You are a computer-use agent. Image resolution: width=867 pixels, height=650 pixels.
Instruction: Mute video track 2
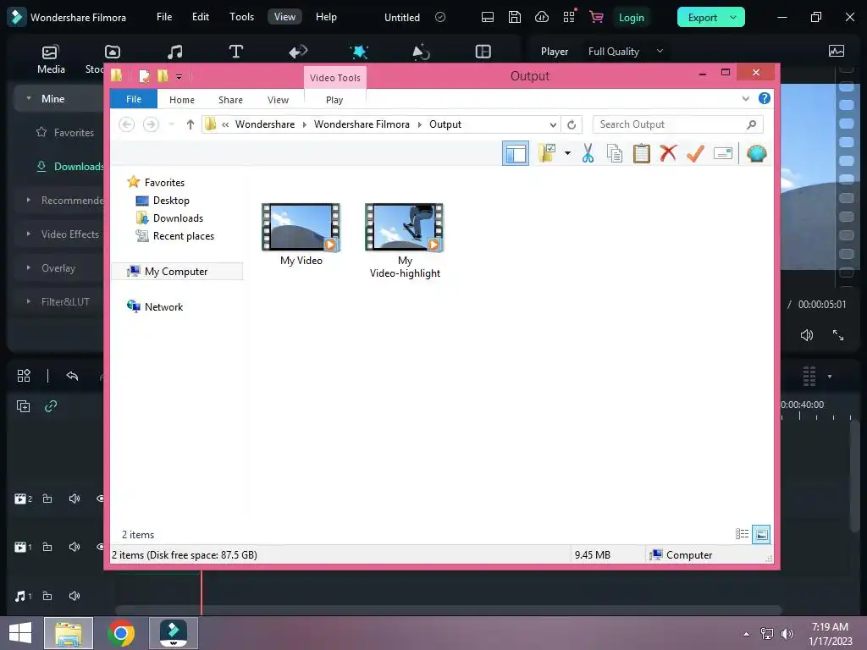coord(75,499)
